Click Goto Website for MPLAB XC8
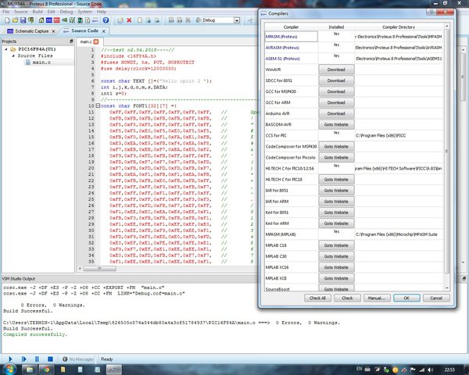Image resolution: width=469 pixels, height=375 pixels. point(336,278)
